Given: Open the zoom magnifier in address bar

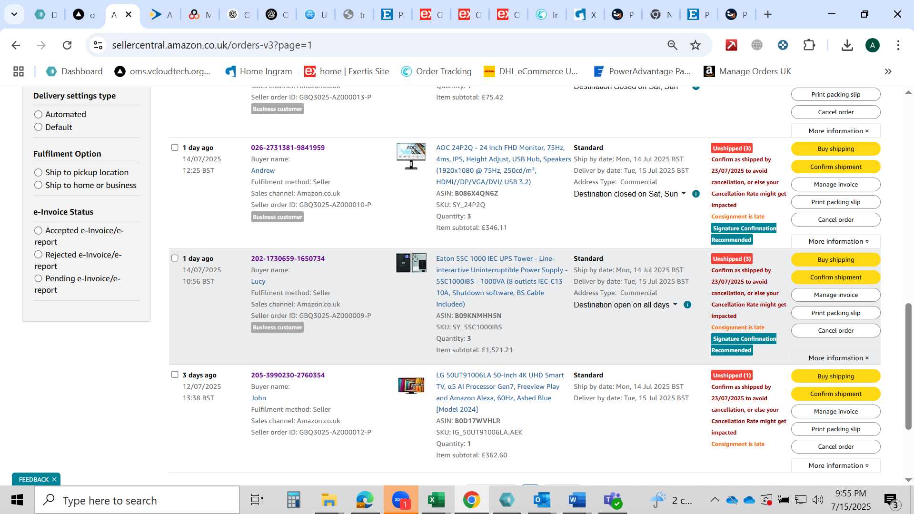Looking at the screenshot, I should tap(672, 45).
